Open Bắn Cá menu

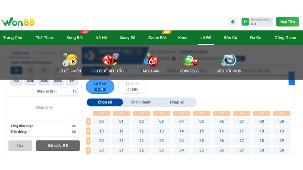(x=231, y=37)
